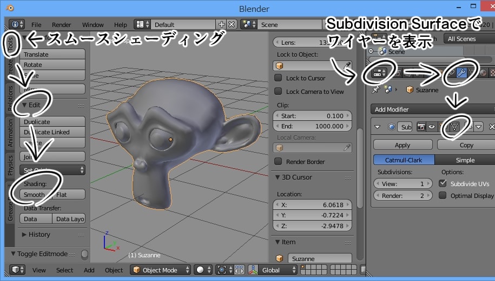Enable Optimal Display checkbox

coord(443,195)
